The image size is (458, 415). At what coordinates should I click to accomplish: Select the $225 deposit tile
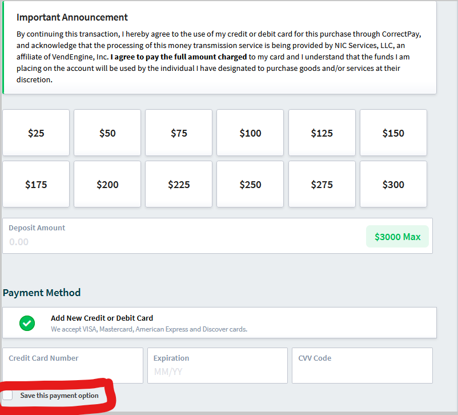178,183
